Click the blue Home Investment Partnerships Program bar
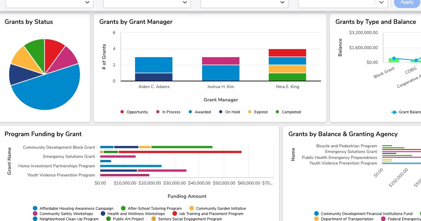This screenshot has width=421, height=221. coord(131,166)
